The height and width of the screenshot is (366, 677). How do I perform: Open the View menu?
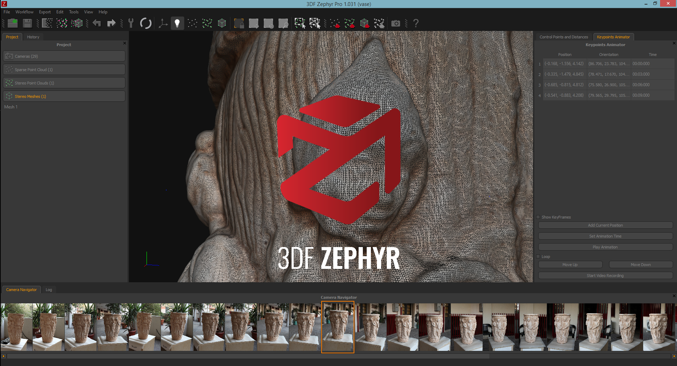click(89, 12)
